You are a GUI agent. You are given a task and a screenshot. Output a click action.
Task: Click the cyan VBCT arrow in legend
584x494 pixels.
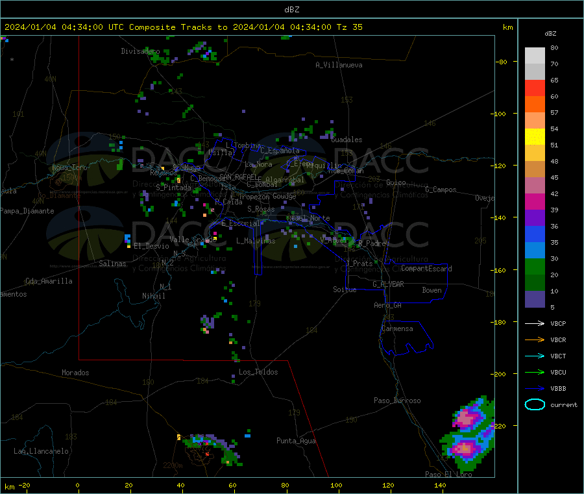pos(535,356)
